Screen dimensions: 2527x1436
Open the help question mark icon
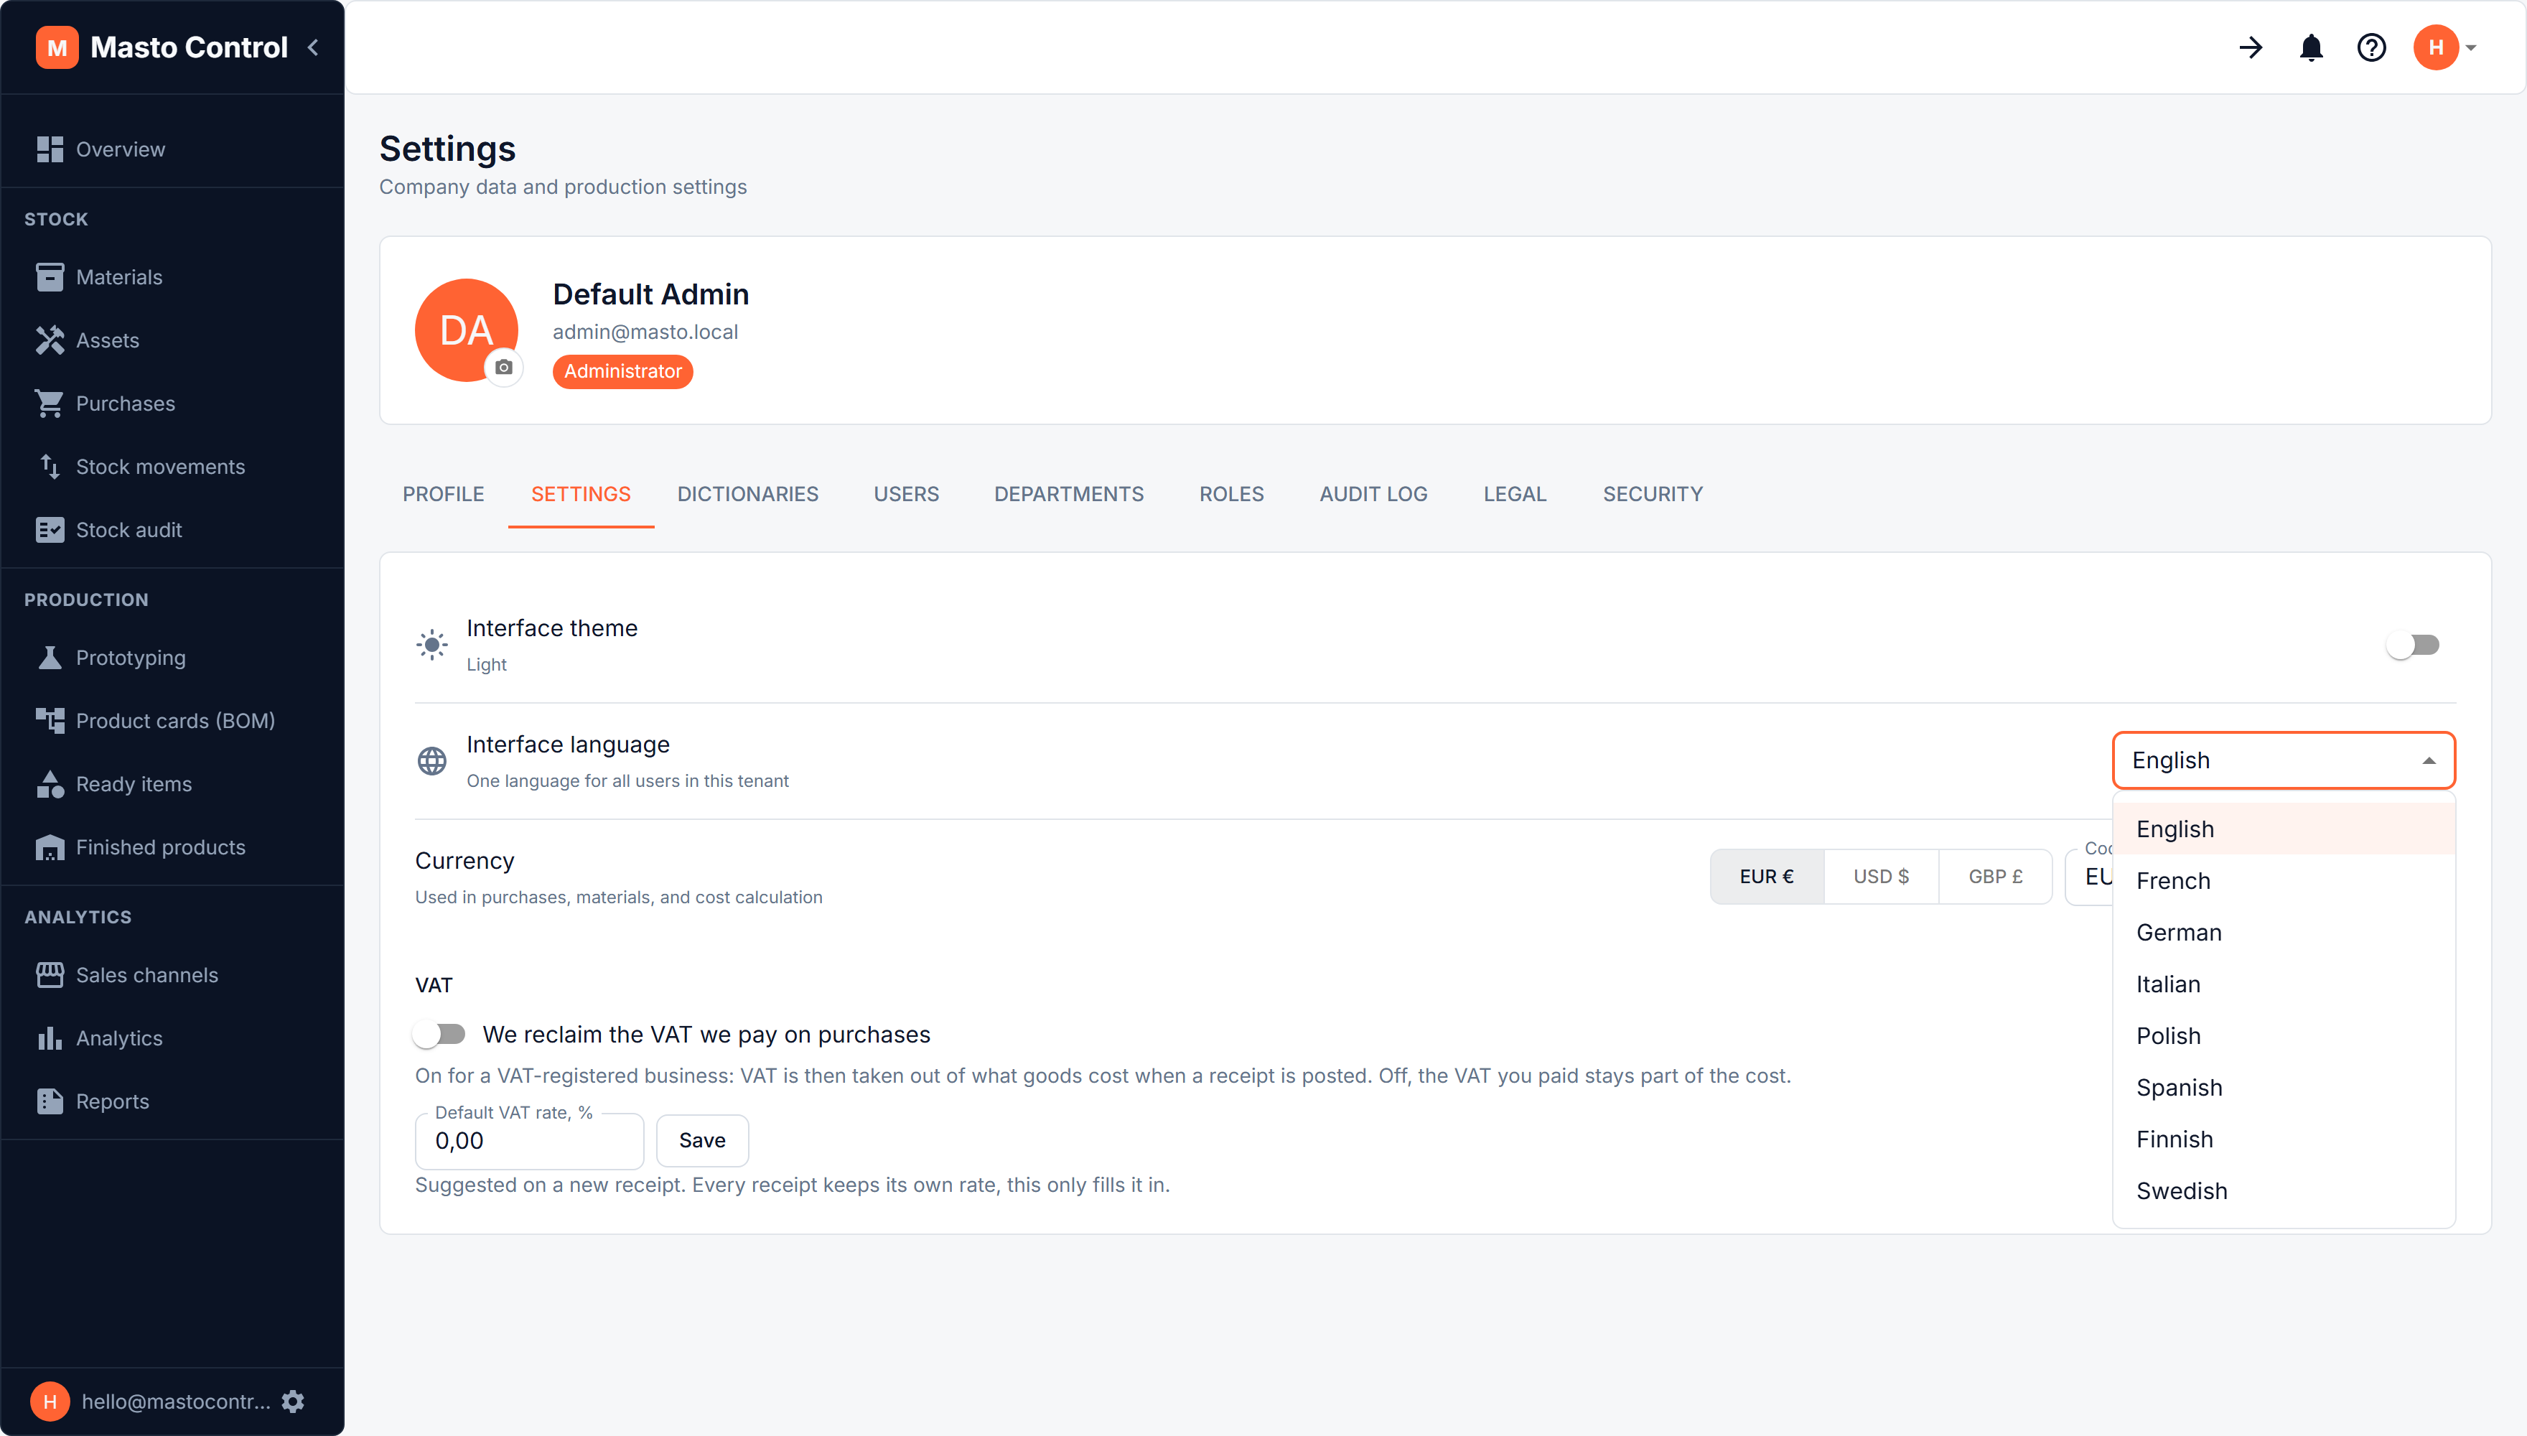tap(2371, 47)
